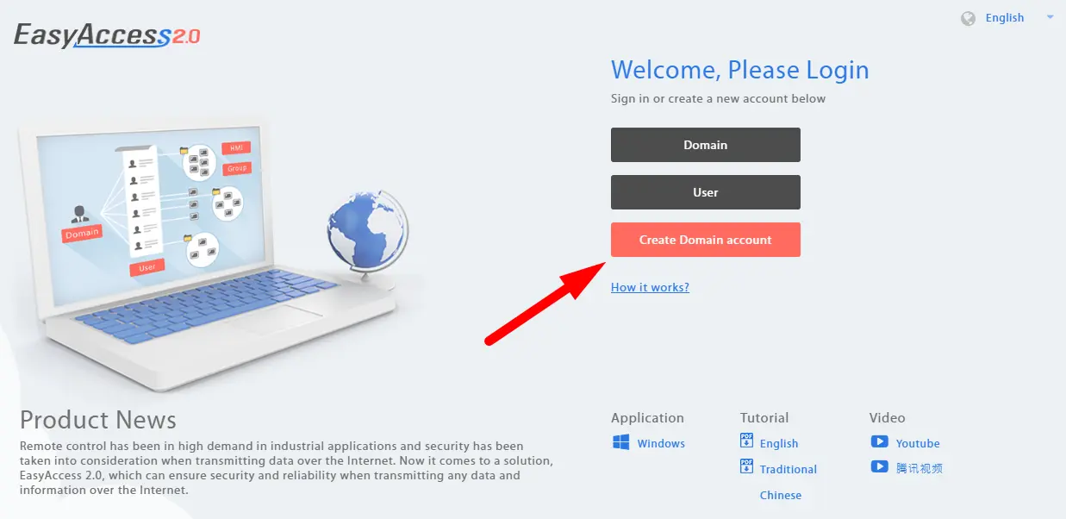1066x519 pixels.
Task: Open the Youtube video link
Action: click(918, 443)
